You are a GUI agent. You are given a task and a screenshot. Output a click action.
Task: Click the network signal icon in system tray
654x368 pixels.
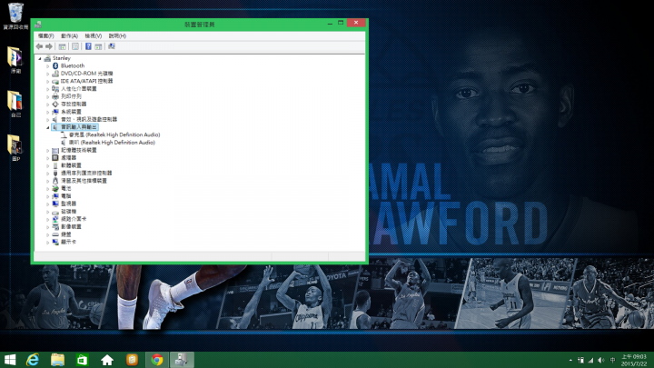tap(590, 360)
